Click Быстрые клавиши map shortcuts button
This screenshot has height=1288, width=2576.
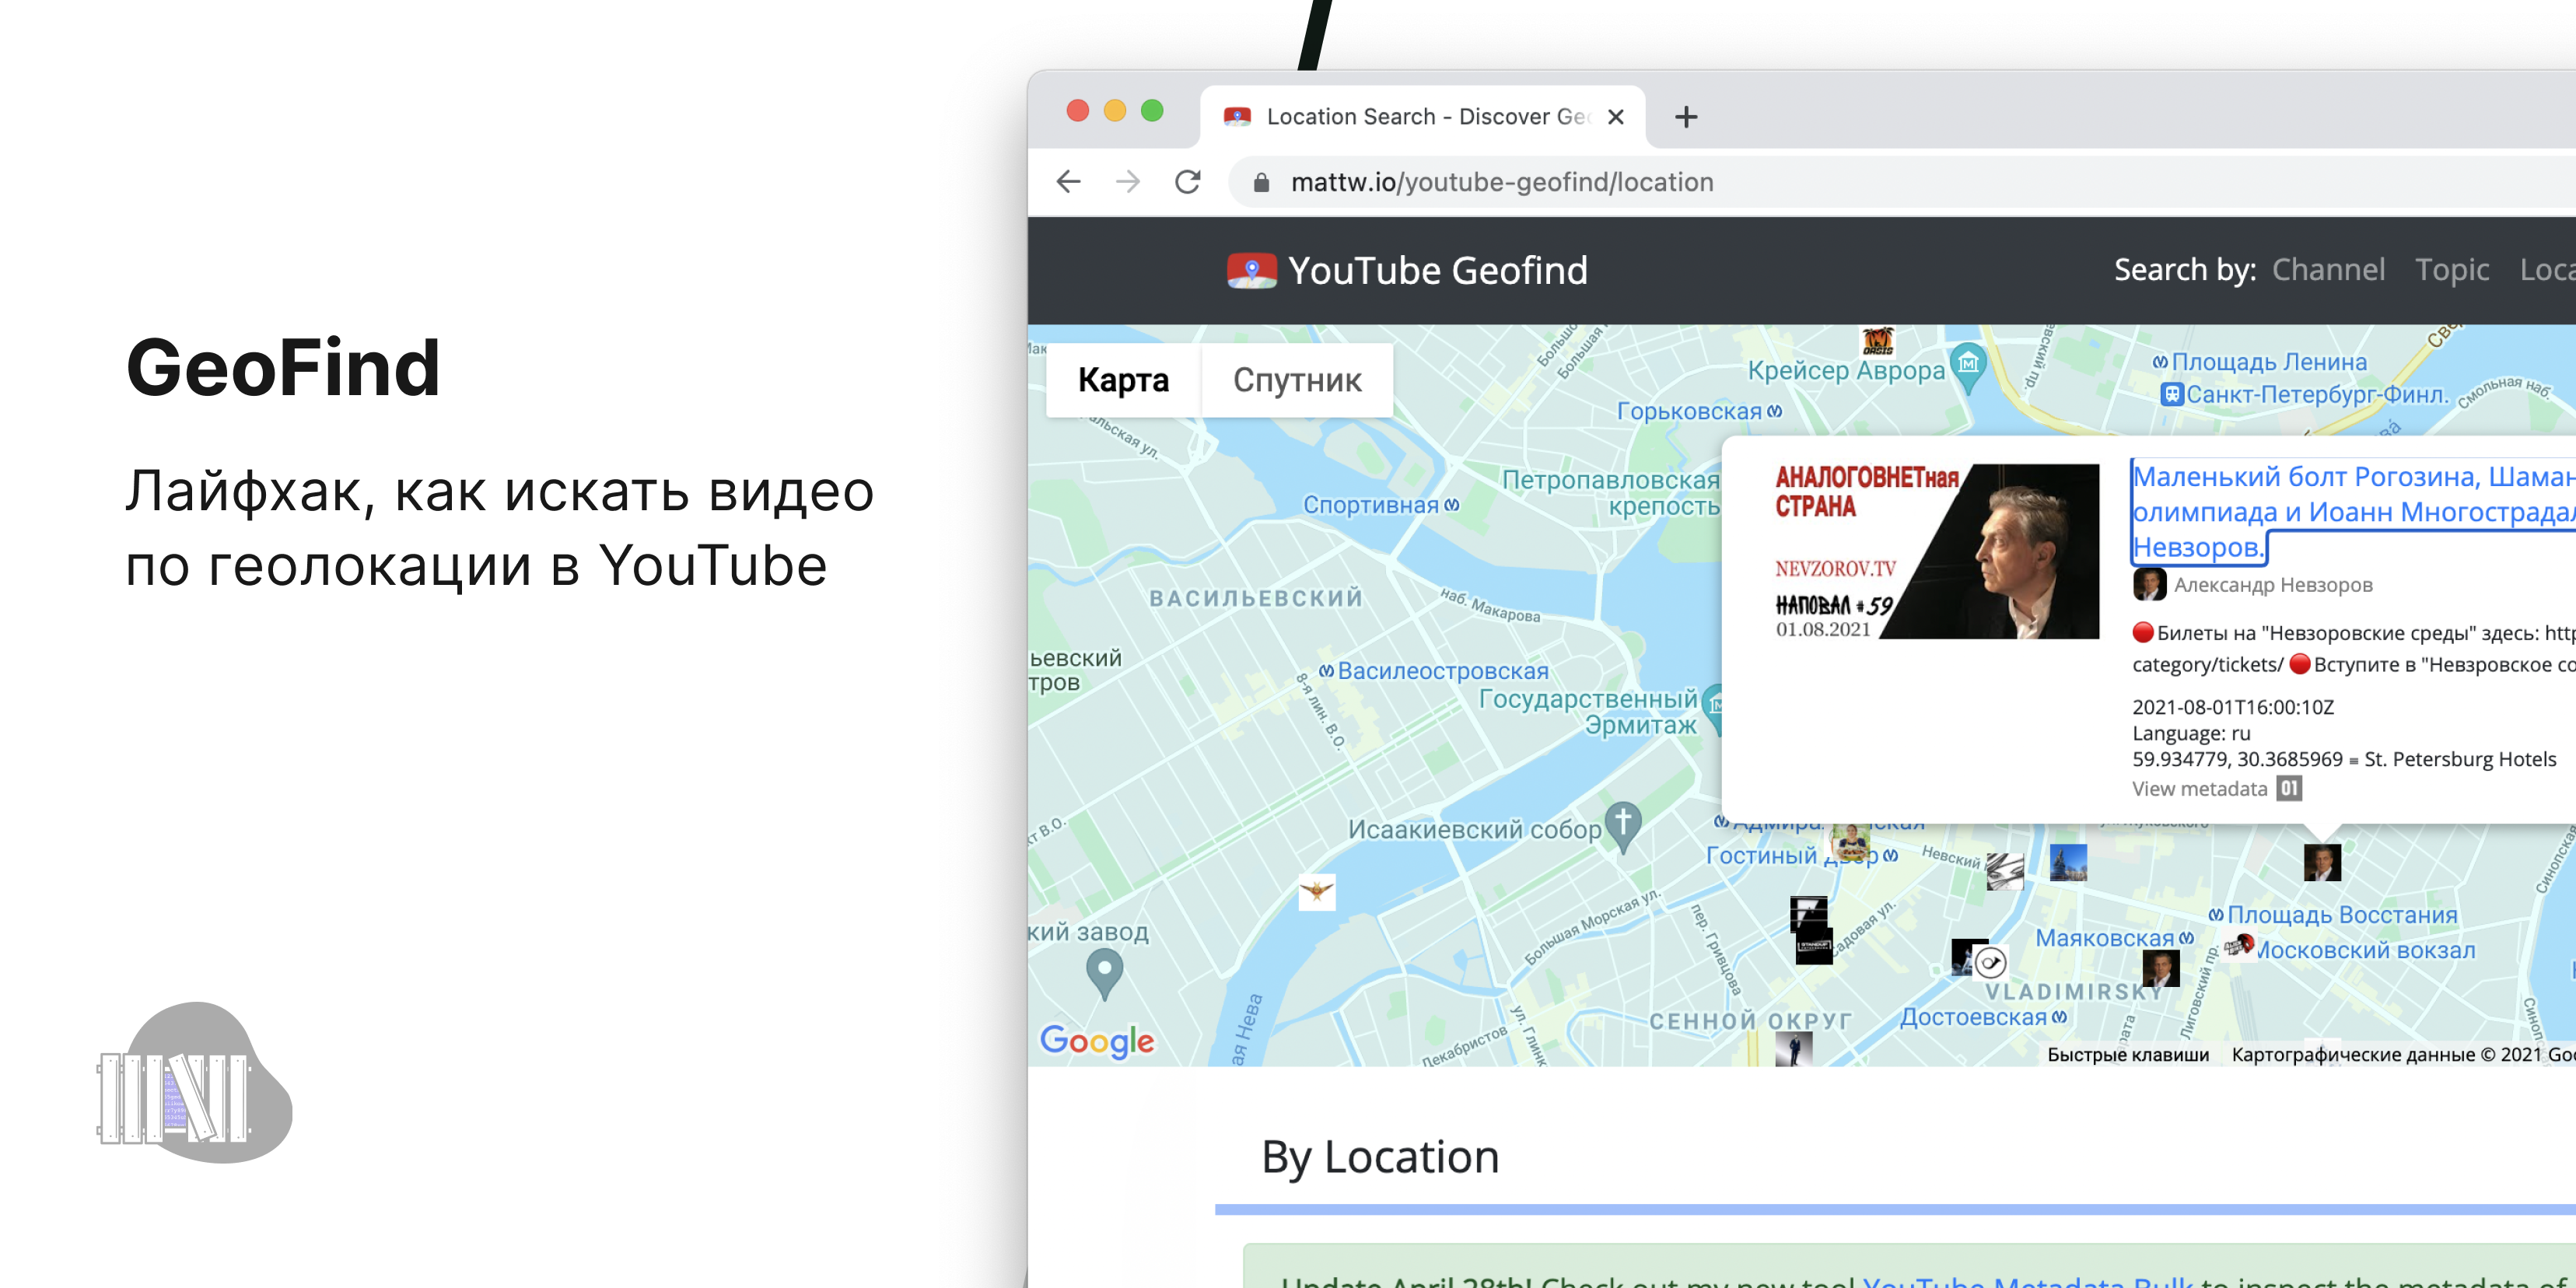2127,1055
